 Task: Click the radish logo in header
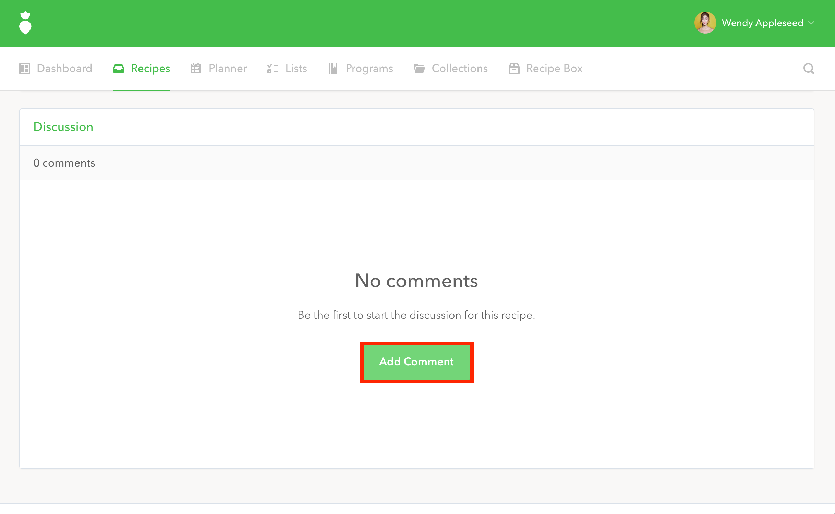click(x=25, y=23)
